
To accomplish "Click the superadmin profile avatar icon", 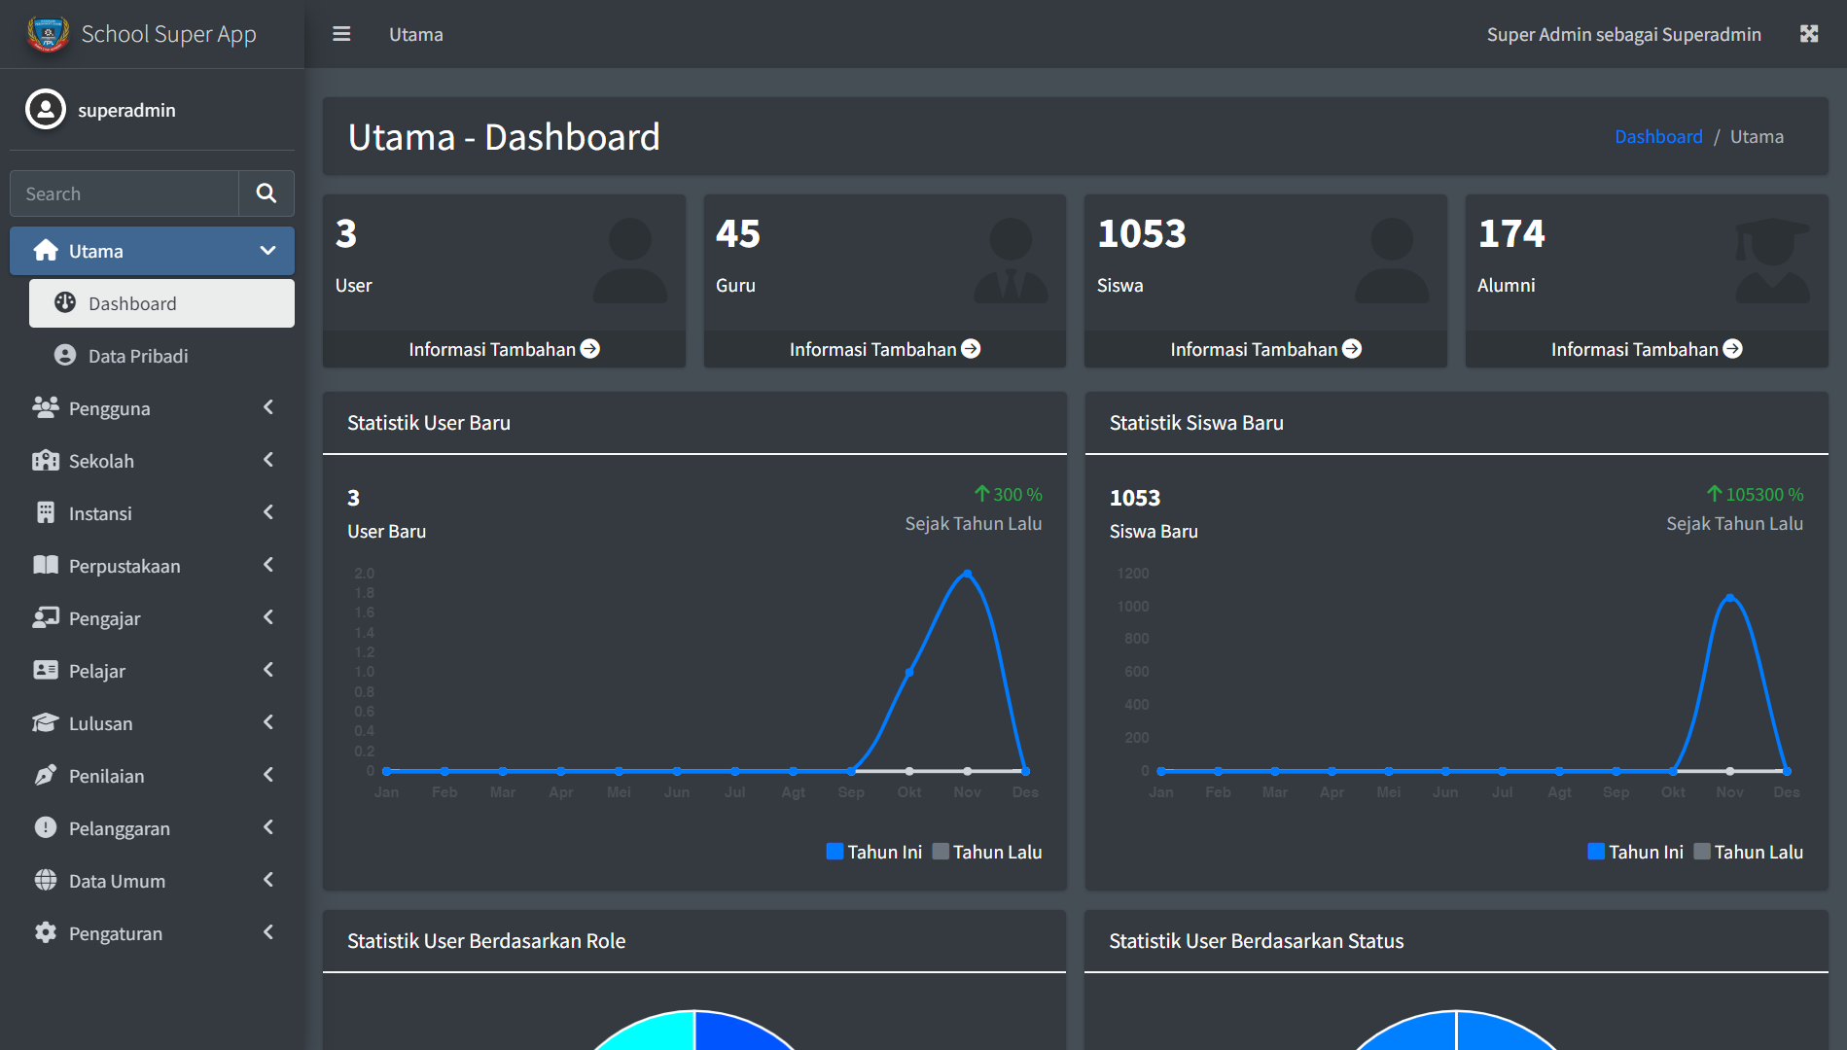I will (x=46, y=110).
